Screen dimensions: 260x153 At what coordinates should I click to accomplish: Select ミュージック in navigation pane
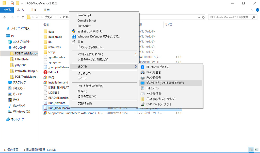pyautogui.click(x=19, y=105)
